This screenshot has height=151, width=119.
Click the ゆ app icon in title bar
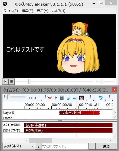point(5,4)
